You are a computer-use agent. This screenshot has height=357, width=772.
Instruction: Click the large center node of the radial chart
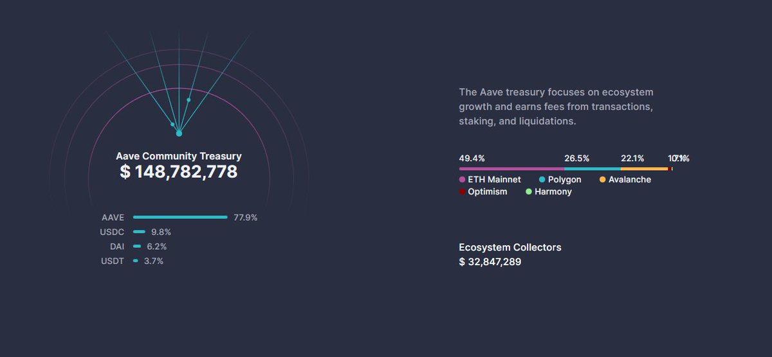point(179,134)
